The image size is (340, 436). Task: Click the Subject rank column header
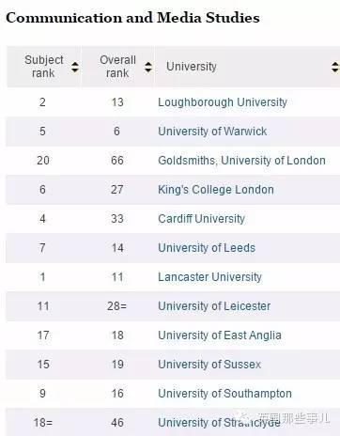click(x=44, y=67)
